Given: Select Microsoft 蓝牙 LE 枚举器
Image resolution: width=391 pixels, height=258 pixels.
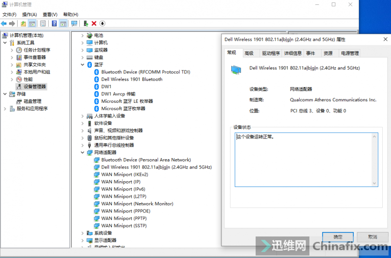Looking at the screenshot, I should (127, 101).
